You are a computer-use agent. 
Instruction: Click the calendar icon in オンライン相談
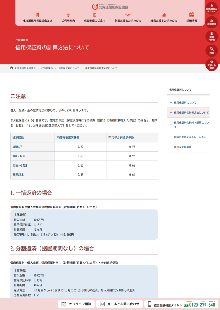point(63,304)
